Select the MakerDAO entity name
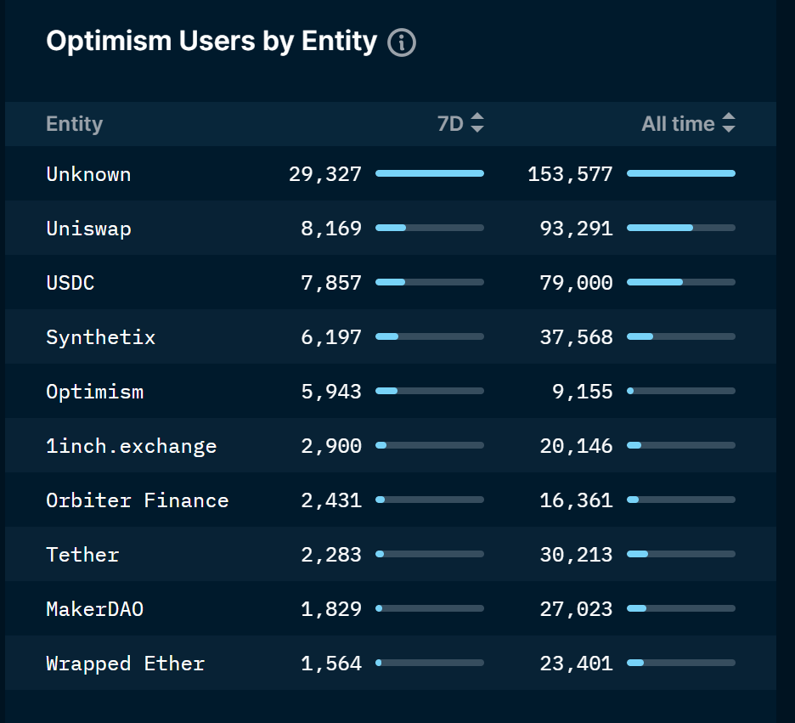Viewport: 795px width, 723px height. point(95,609)
